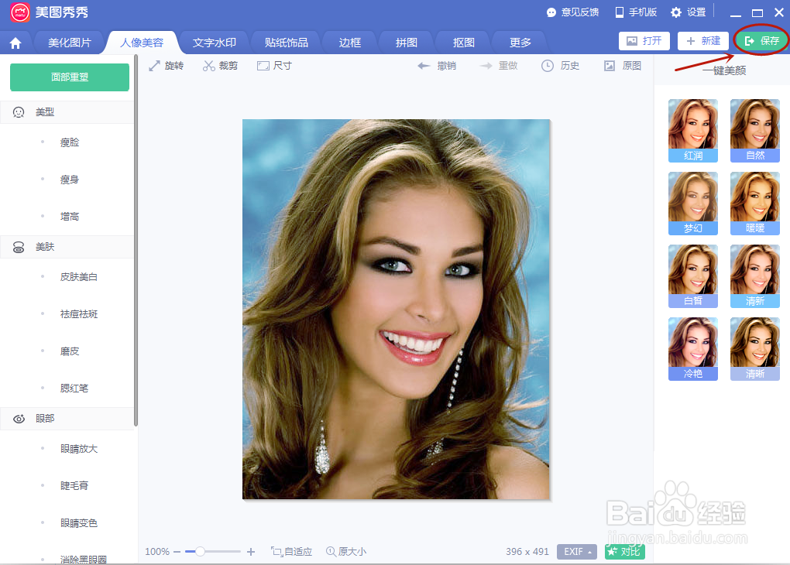790x565 pixels.
Task: Collapse the 美肤 section
Action: [x=67, y=247]
